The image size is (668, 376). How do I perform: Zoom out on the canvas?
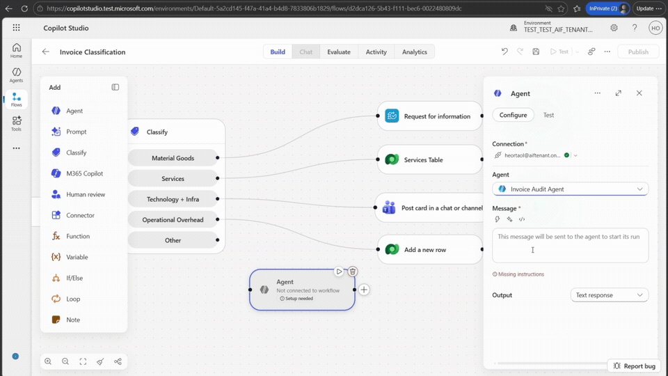click(65, 361)
